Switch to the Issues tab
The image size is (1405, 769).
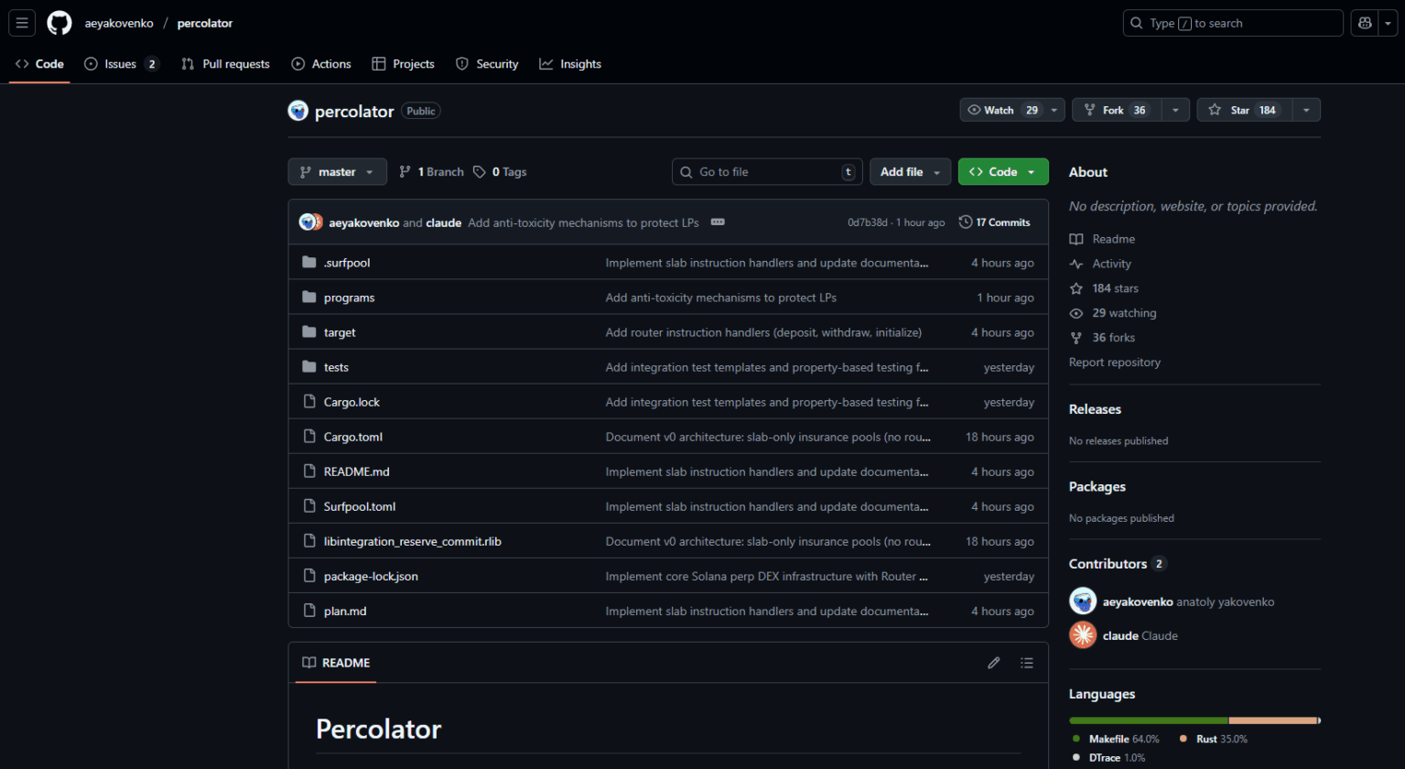point(121,64)
